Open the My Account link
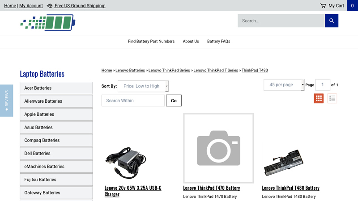Image resolution: width=358 pixels, height=201 pixels. click(31, 6)
